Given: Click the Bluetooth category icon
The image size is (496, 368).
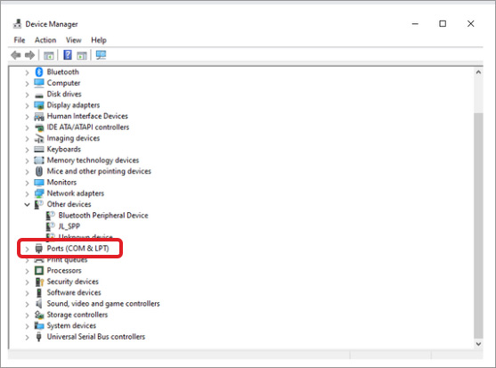Looking at the screenshot, I should (39, 72).
